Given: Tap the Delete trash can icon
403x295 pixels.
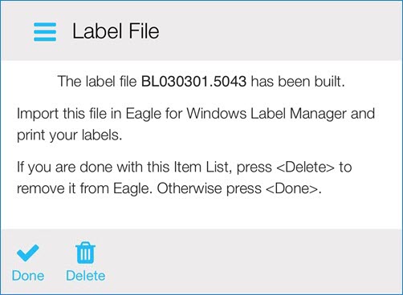Looking at the screenshot, I should pos(85,253).
